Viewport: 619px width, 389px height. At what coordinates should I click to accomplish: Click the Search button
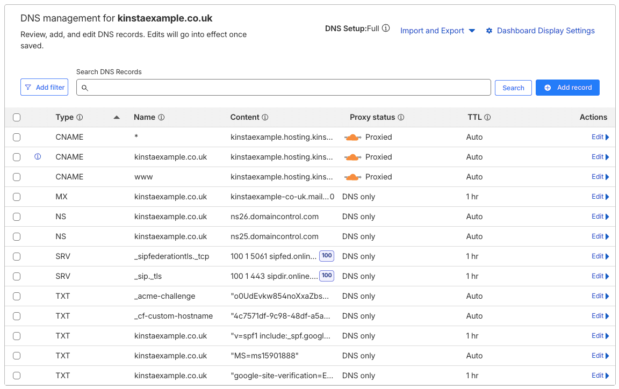(513, 87)
